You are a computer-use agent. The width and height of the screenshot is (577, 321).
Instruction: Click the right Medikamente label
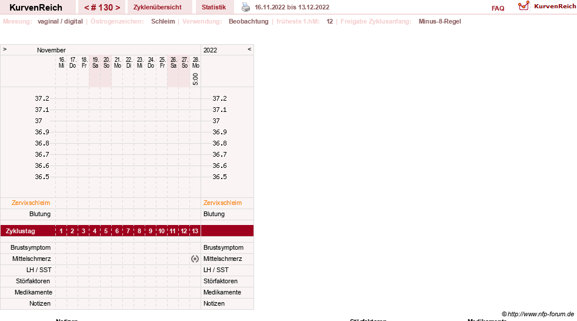pyautogui.click(x=222, y=292)
